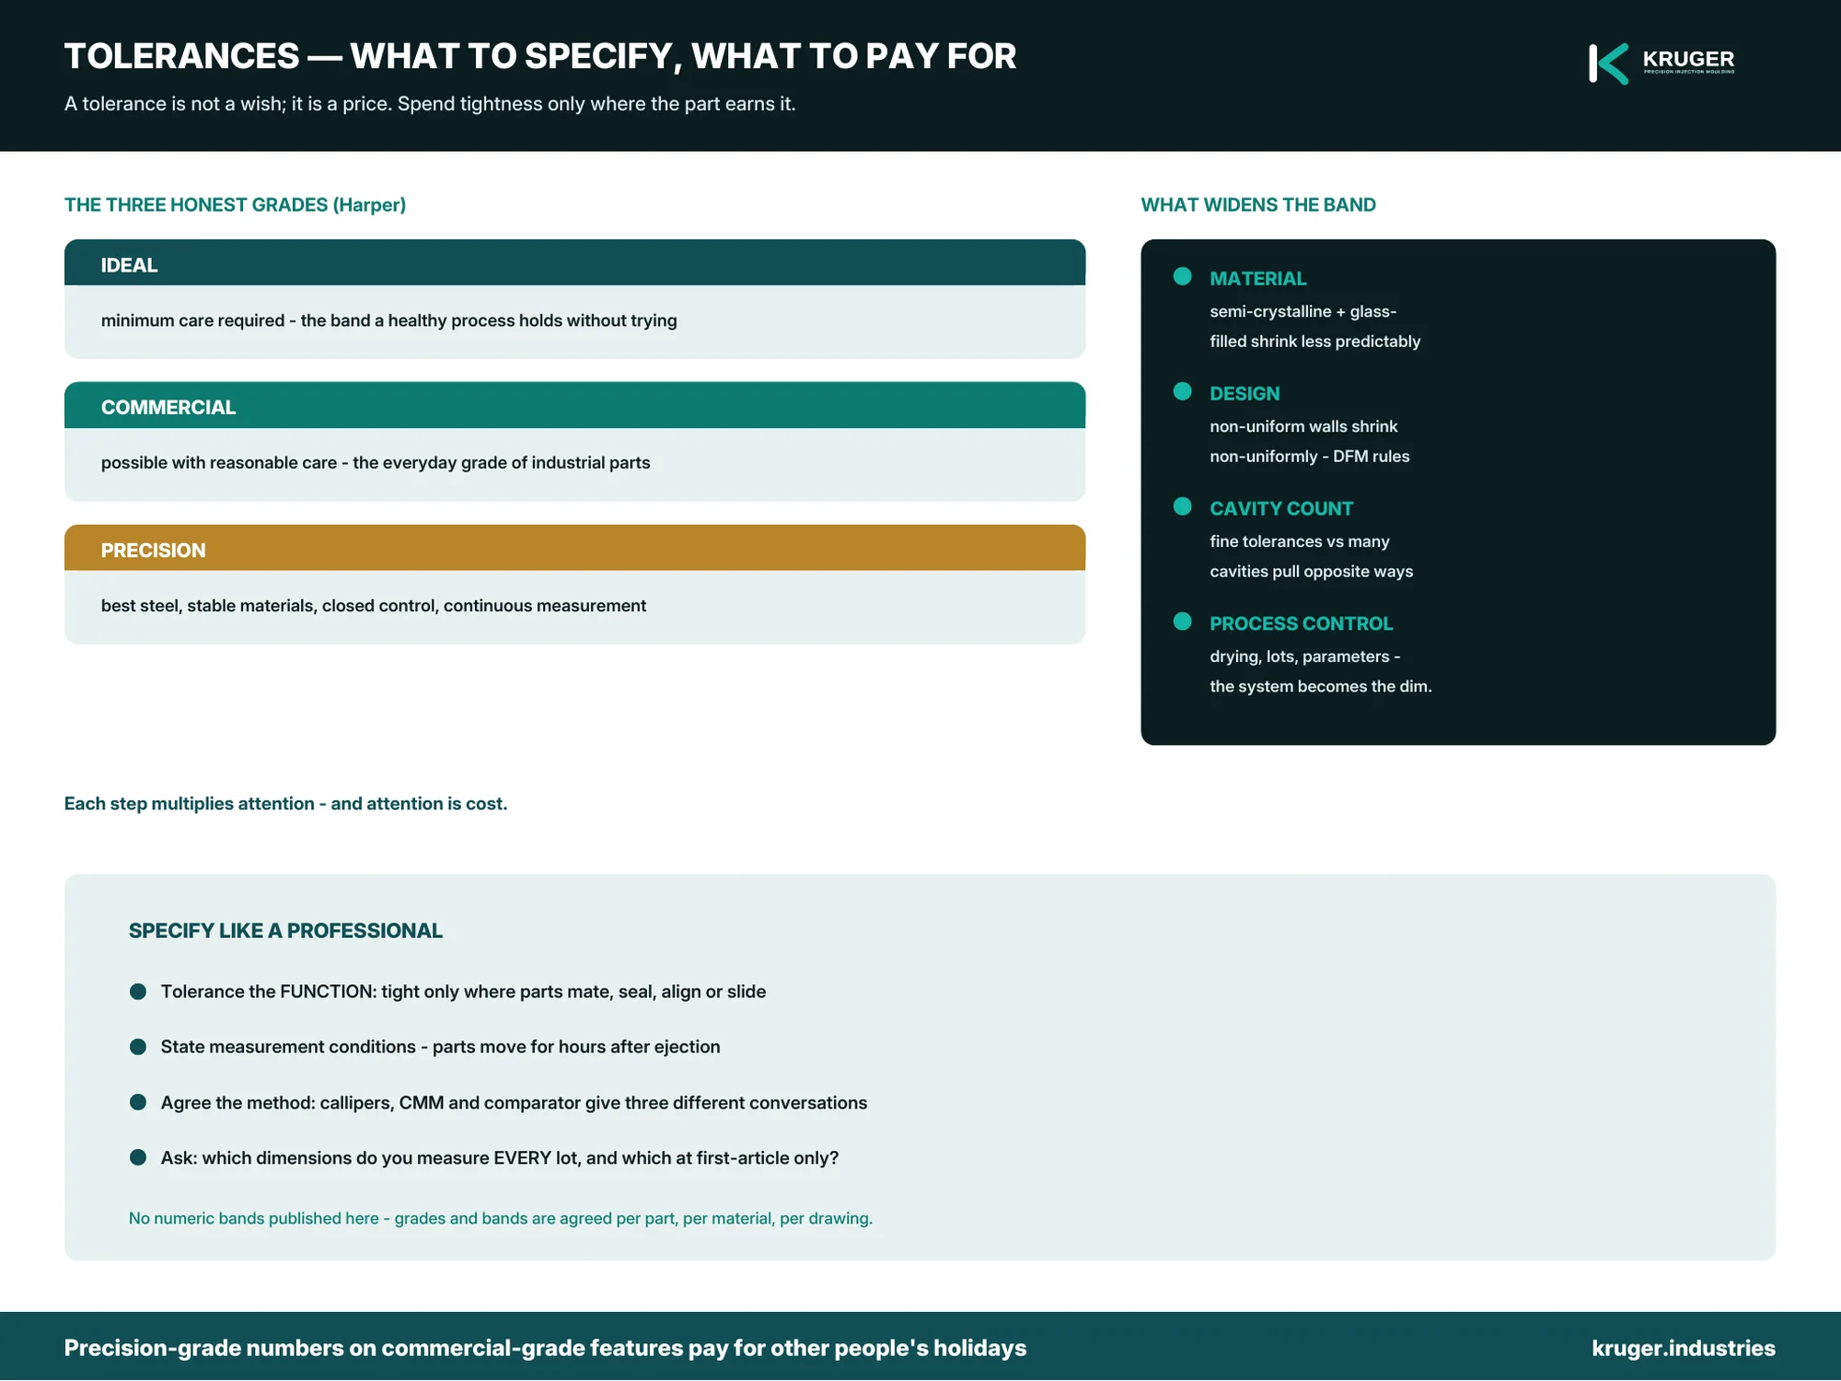Screen dimensions: 1841x1381
Task: Click THE THREE HONEST GRADES heading
Action: 235,204
